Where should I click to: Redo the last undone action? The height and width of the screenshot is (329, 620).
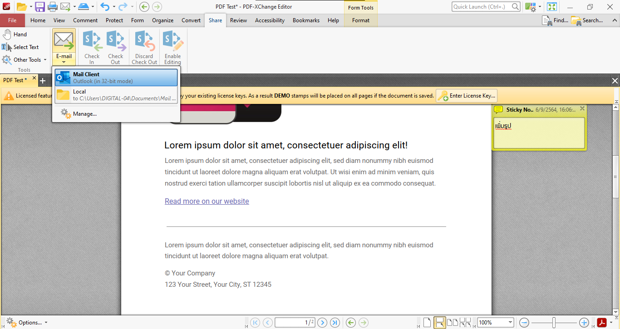pos(123,7)
